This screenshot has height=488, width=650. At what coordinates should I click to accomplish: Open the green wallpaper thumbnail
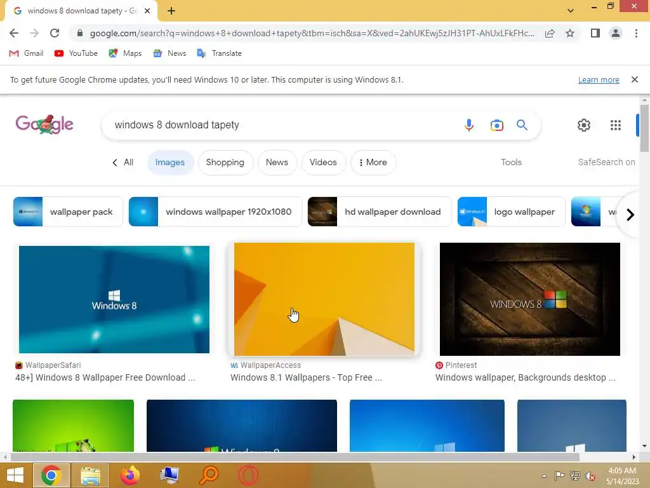[x=74, y=425]
